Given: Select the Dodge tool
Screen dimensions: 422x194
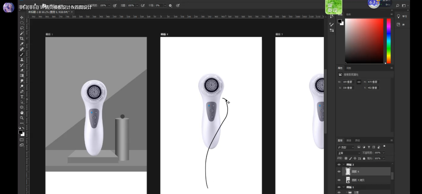Looking at the screenshot, I should click(x=22, y=86).
